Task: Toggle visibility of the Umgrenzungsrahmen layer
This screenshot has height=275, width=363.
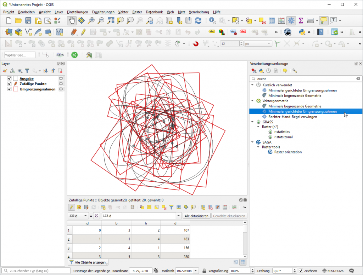Action: (9, 89)
